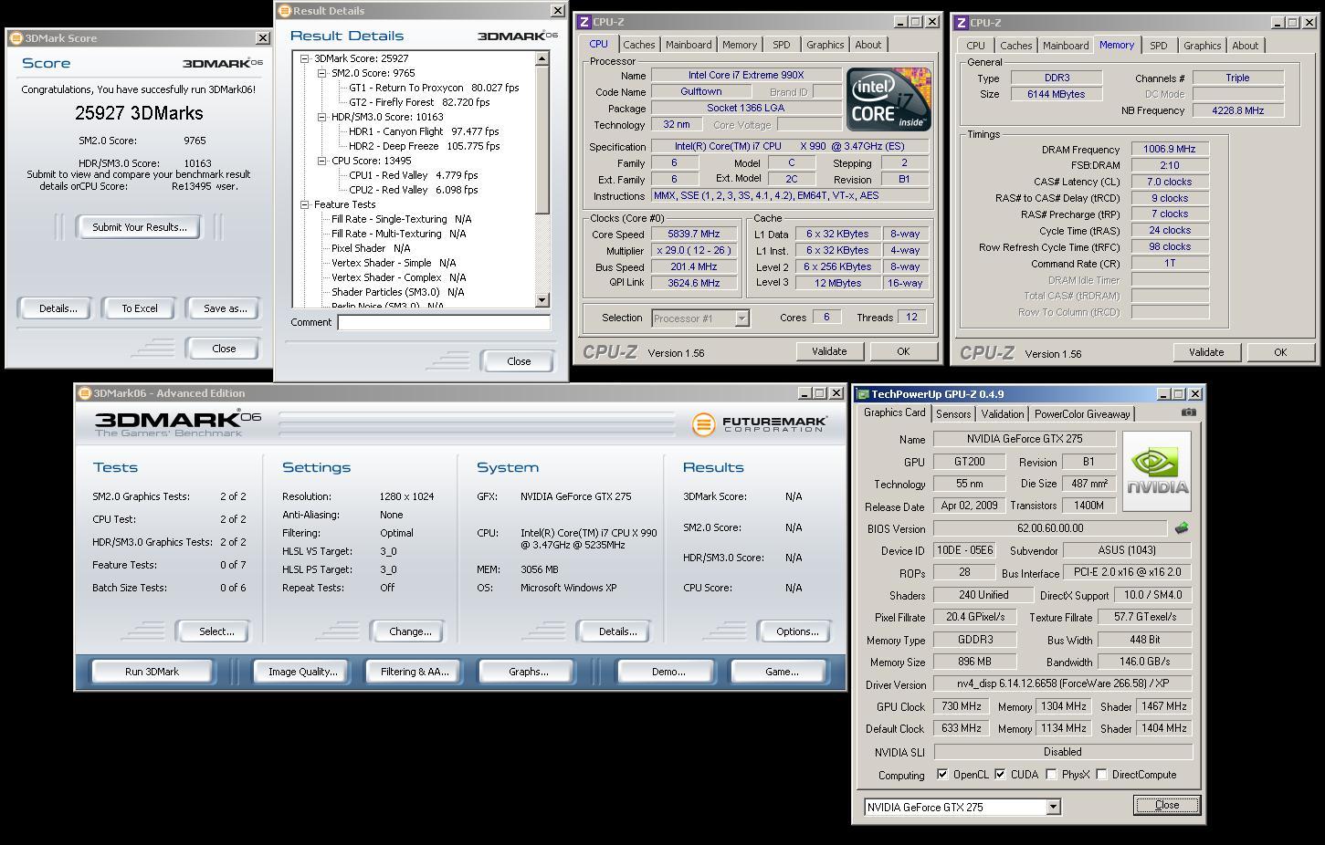The width and height of the screenshot is (1325, 845).
Task: Click the Futuremark Corporation logo
Action: 759,424
